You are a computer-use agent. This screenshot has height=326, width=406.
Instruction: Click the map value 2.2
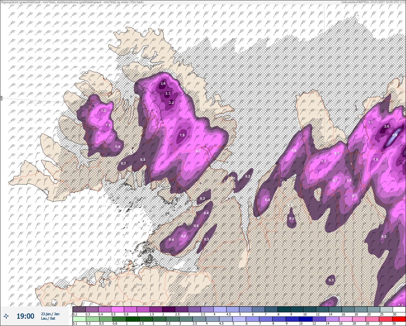point(171,103)
